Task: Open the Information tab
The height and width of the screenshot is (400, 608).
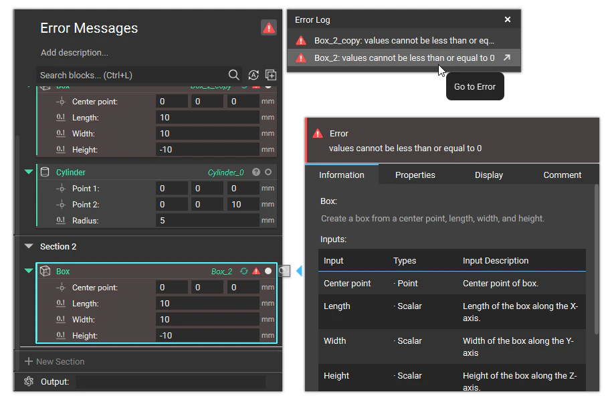Action: (x=342, y=175)
